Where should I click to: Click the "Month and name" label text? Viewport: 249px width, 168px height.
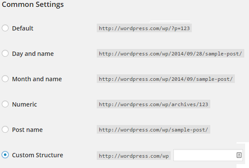pyautogui.click(x=37, y=79)
